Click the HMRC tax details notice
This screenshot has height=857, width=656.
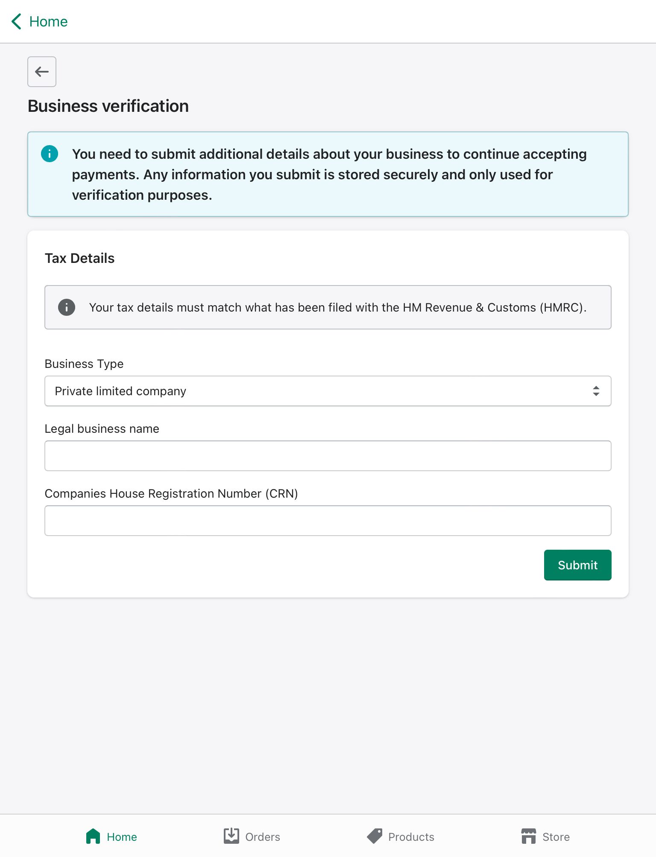coord(337,307)
